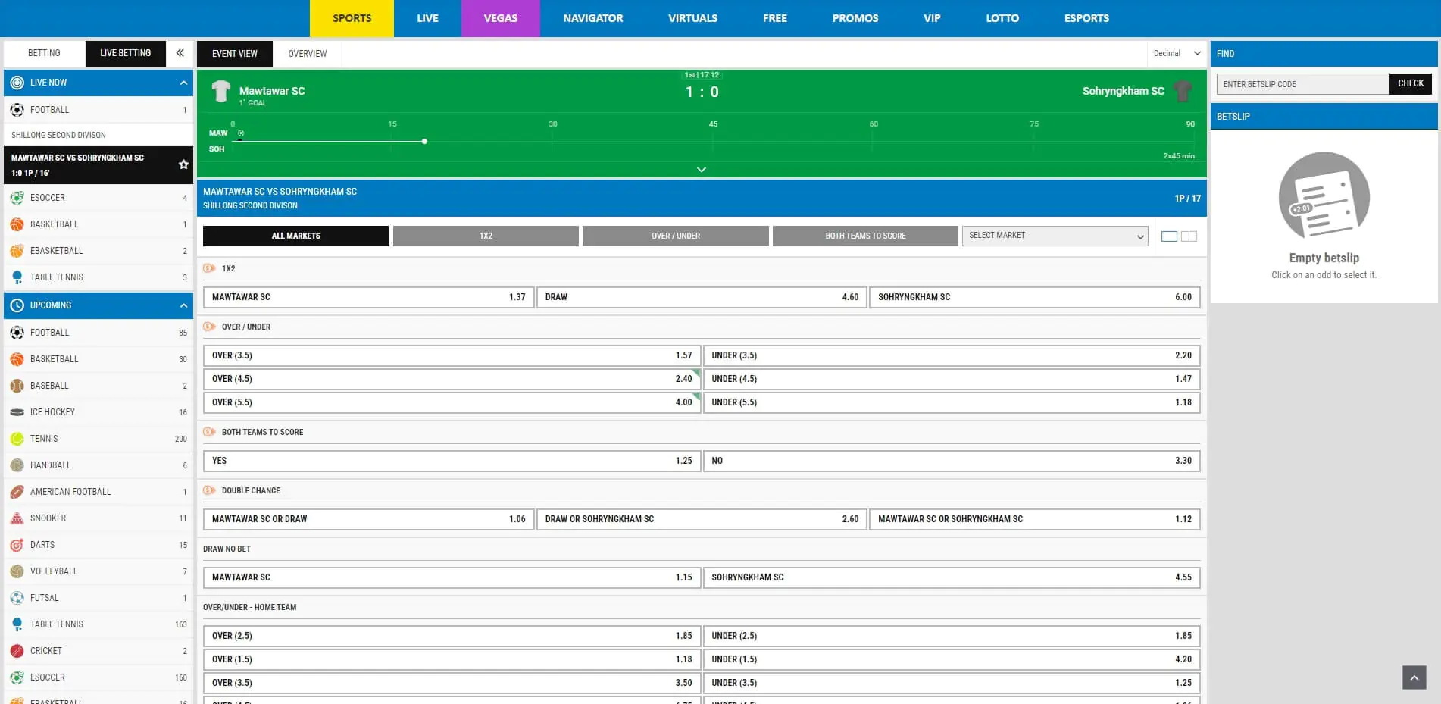Click the orange stats icon beside 1X2
This screenshot has width=1441, height=704.
pyautogui.click(x=209, y=268)
